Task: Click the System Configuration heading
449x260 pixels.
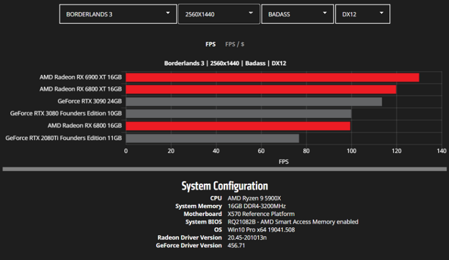Action: (x=224, y=186)
